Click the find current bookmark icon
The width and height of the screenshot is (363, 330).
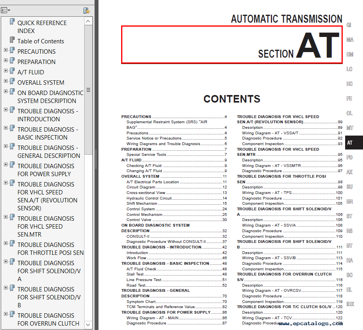[x=86, y=11]
